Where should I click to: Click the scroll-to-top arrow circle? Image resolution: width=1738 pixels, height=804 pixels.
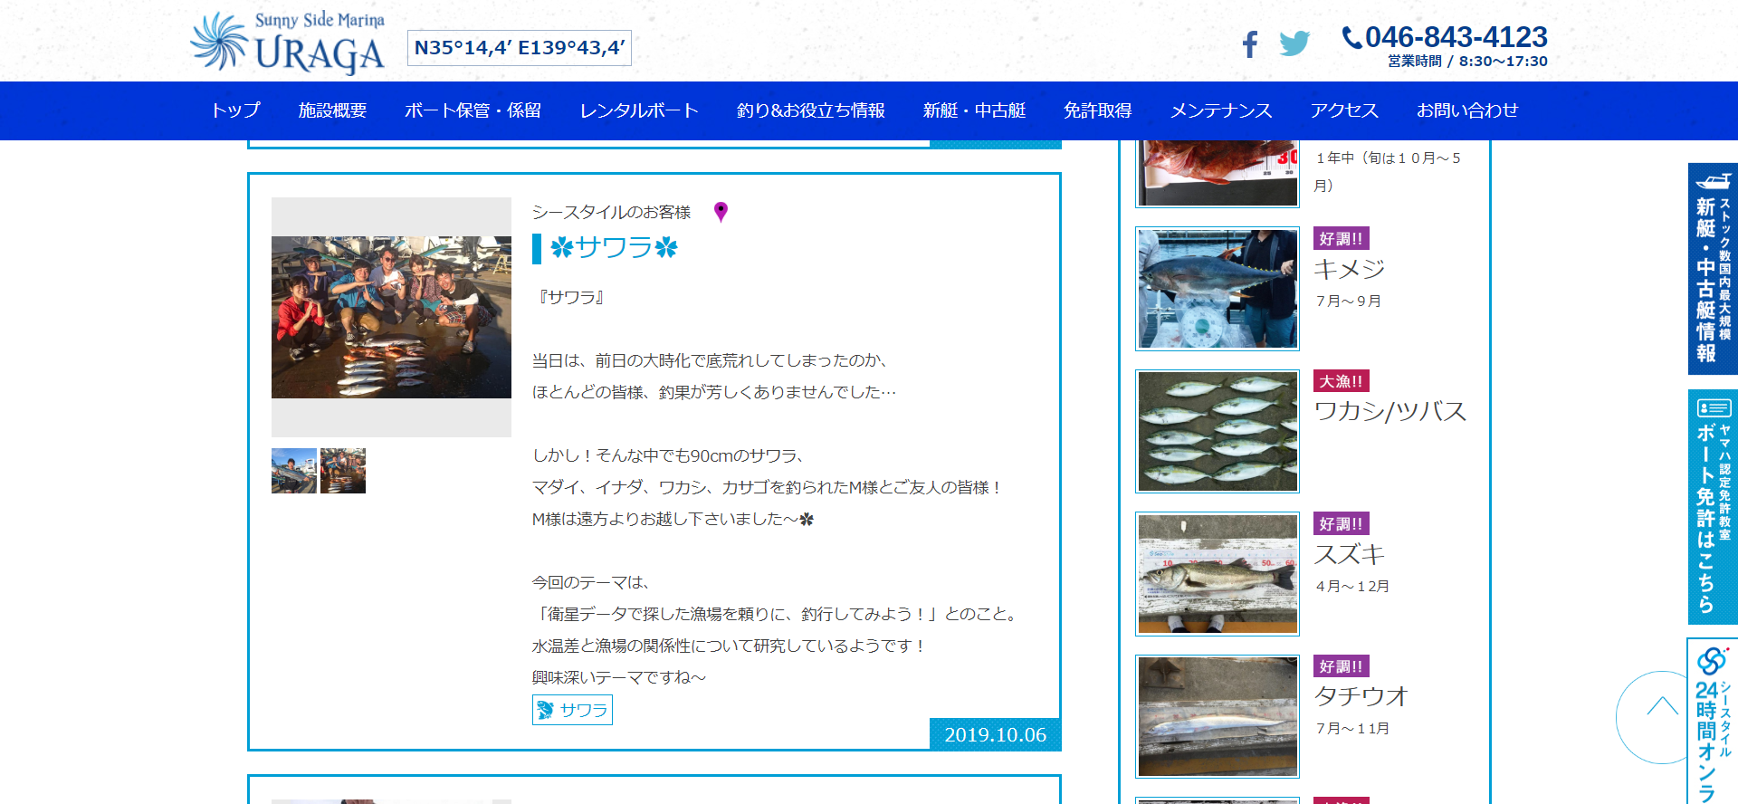click(1661, 717)
